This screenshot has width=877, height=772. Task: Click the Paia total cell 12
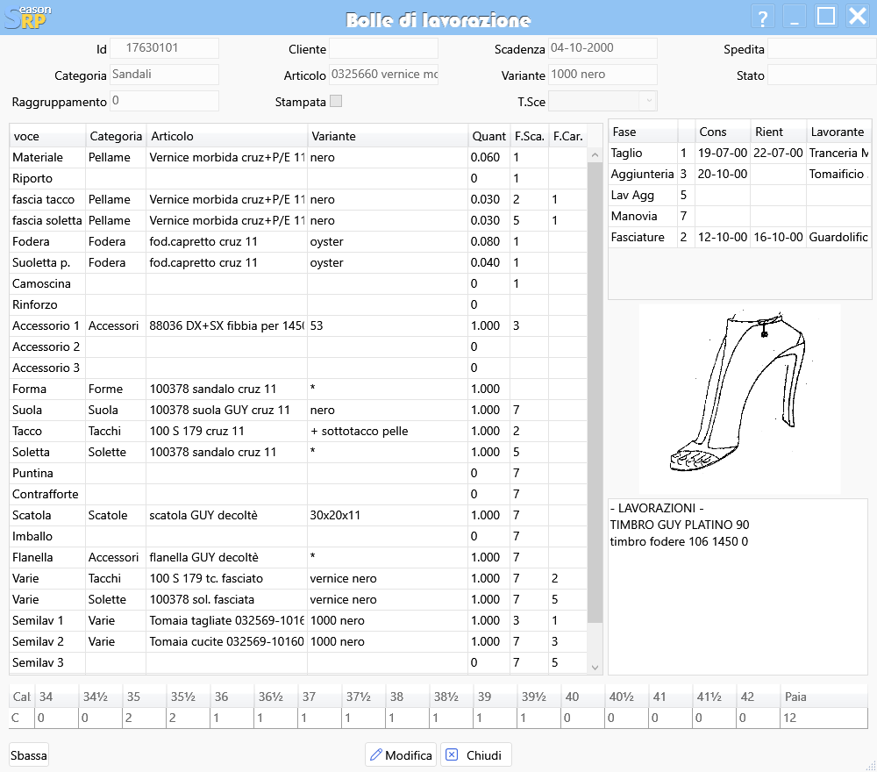point(824,718)
